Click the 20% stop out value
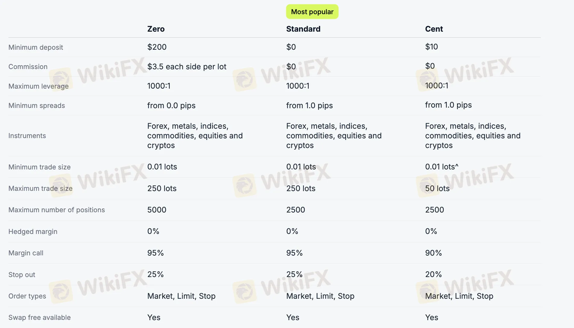The width and height of the screenshot is (574, 328). (x=433, y=274)
